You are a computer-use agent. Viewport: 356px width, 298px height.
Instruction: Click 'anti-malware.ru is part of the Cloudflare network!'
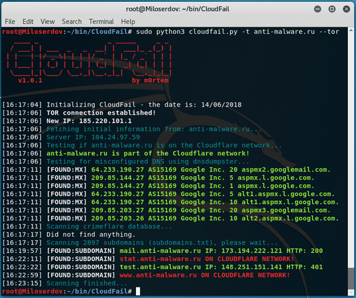(x=148, y=154)
